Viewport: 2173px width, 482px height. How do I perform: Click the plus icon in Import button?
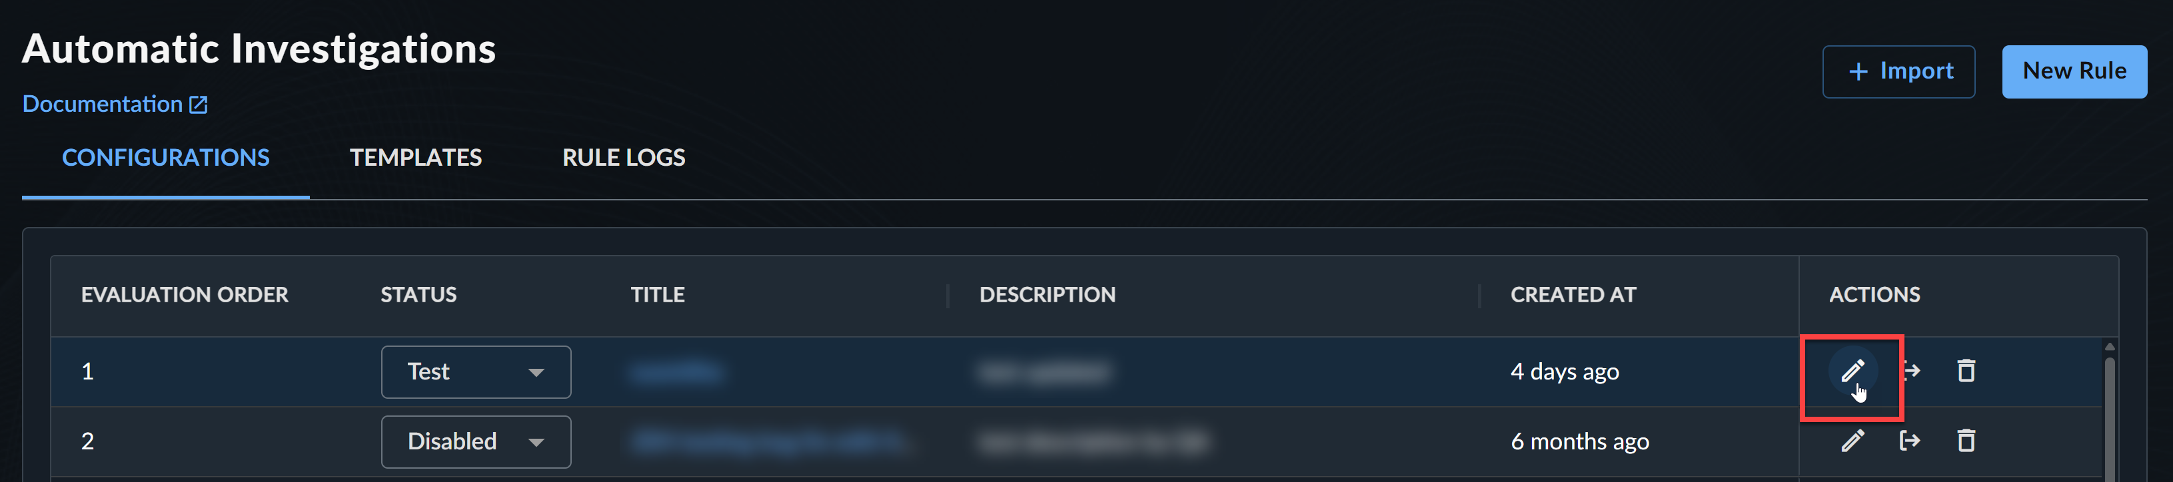pyautogui.click(x=1858, y=72)
